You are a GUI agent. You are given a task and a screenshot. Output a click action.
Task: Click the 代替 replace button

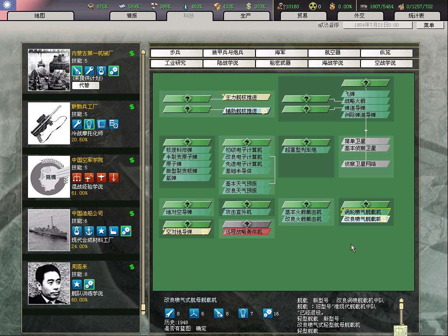(x=85, y=85)
